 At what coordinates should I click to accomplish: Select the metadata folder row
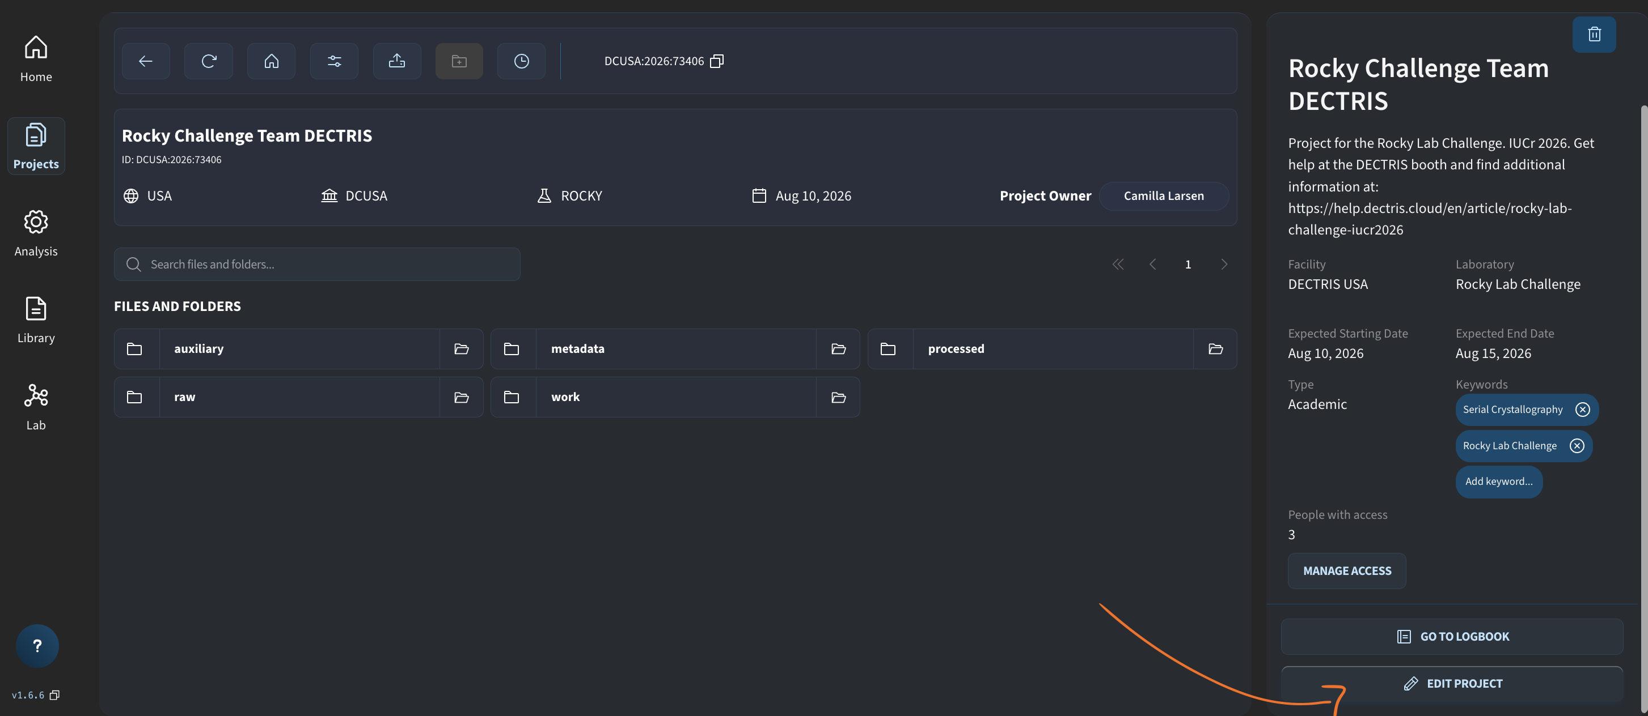(x=675, y=349)
